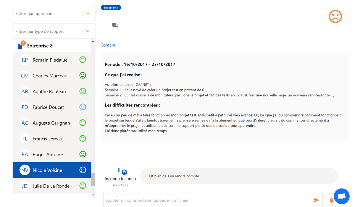The image size is (355, 207).
Task: Select Nicole Voisine in the list
Action: (52, 170)
